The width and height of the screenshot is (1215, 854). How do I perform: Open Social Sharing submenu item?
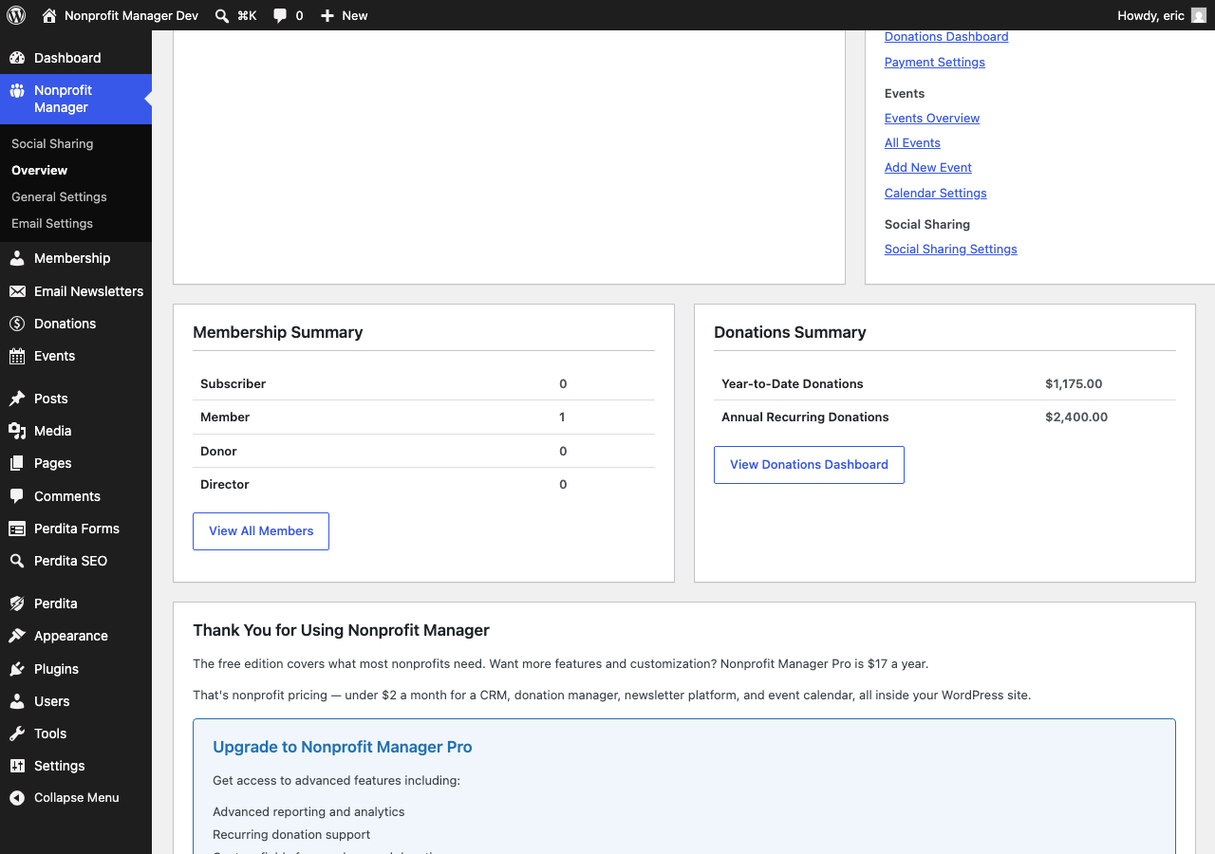[x=52, y=143]
